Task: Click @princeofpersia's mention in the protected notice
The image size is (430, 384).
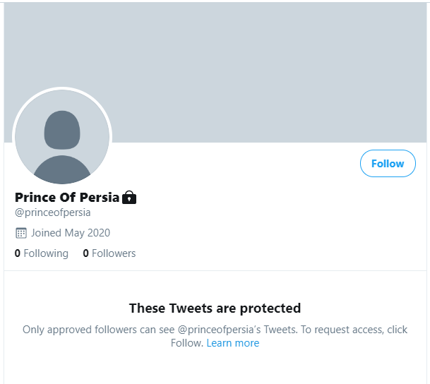Action: [x=220, y=330]
